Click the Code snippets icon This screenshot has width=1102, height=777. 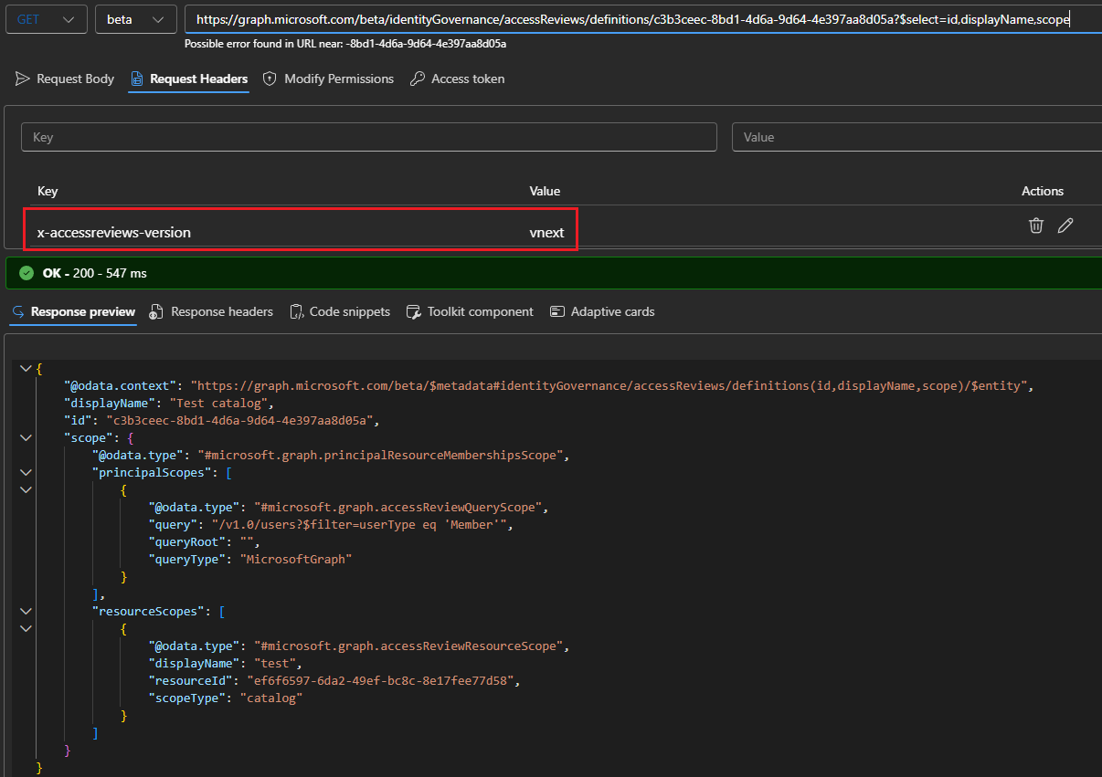click(296, 312)
